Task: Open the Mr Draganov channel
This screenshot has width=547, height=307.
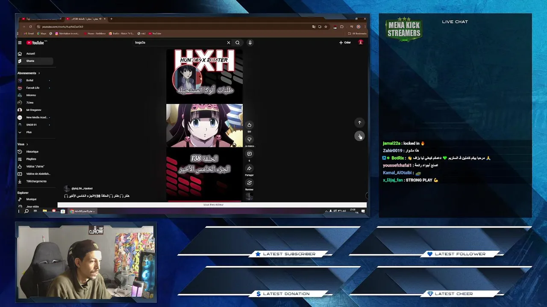Action: pyautogui.click(x=35, y=110)
